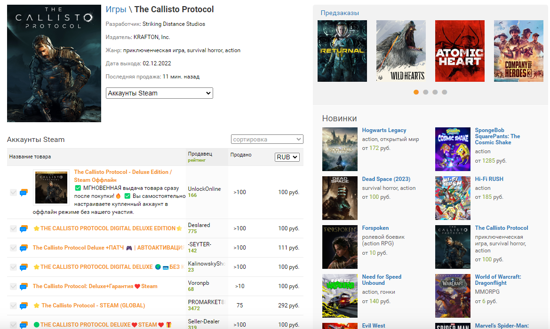Open The Callisto Protocol link in Новинки
This screenshot has height=329, width=550.
point(502,228)
